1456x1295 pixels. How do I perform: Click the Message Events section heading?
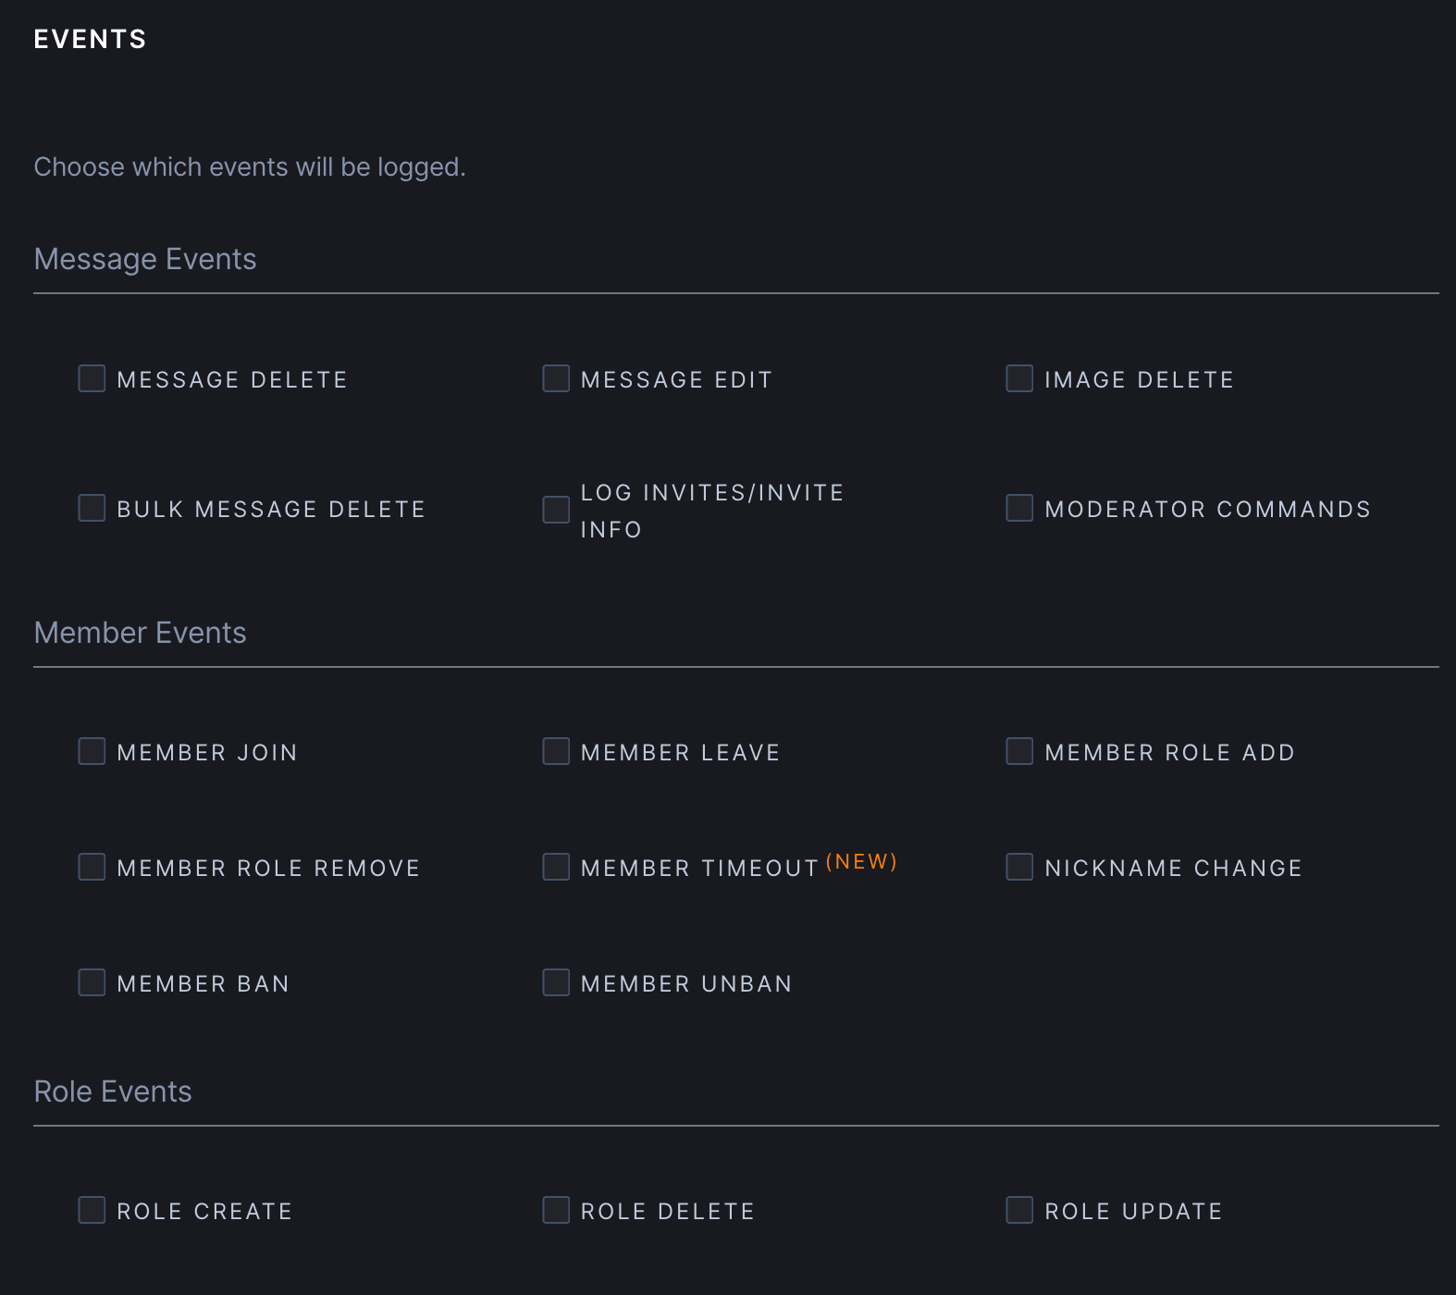pos(145,259)
